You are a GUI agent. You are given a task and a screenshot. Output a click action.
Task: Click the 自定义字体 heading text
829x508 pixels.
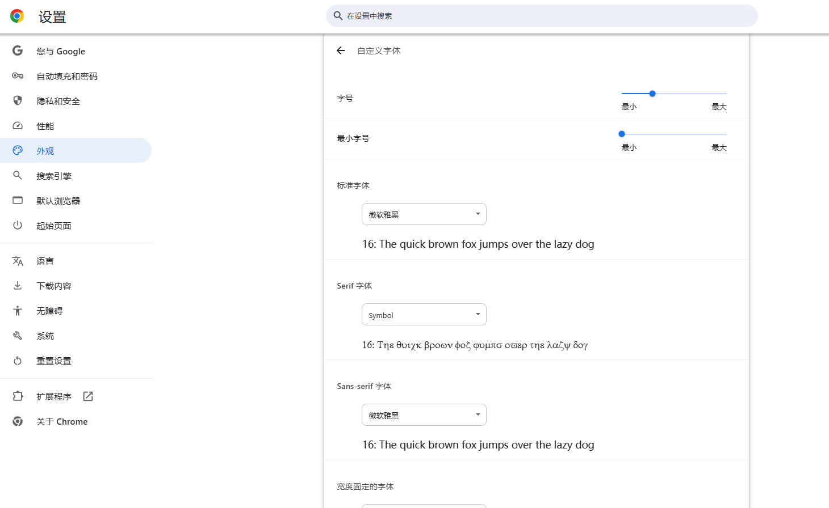click(379, 50)
